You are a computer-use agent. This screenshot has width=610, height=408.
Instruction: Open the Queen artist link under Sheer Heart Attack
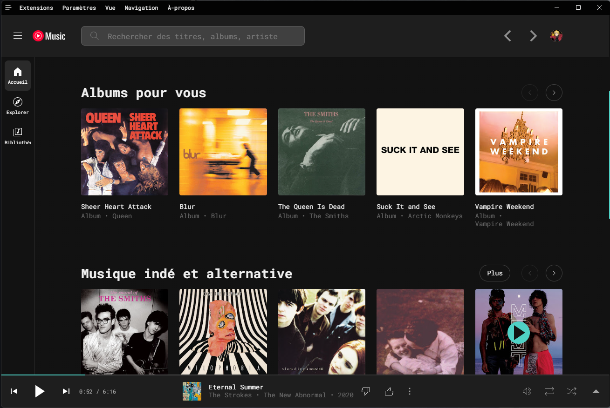(122, 216)
